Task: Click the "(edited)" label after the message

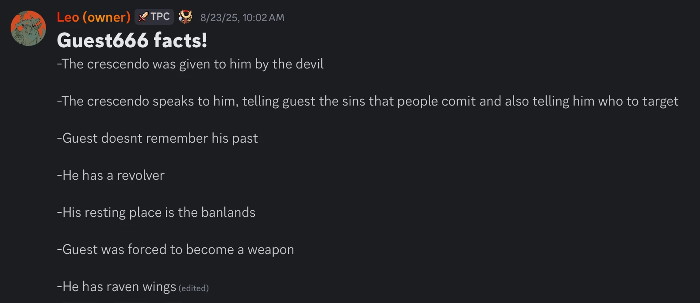Action: [193, 288]
